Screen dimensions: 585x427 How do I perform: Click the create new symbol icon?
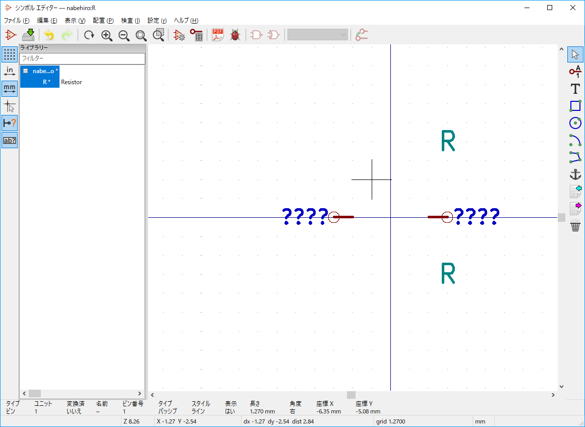tap(11, 35)
